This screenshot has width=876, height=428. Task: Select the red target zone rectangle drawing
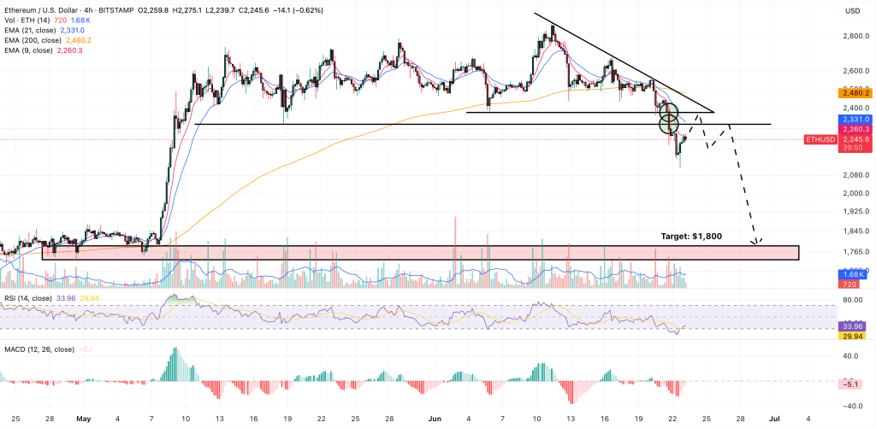(420, 253)
